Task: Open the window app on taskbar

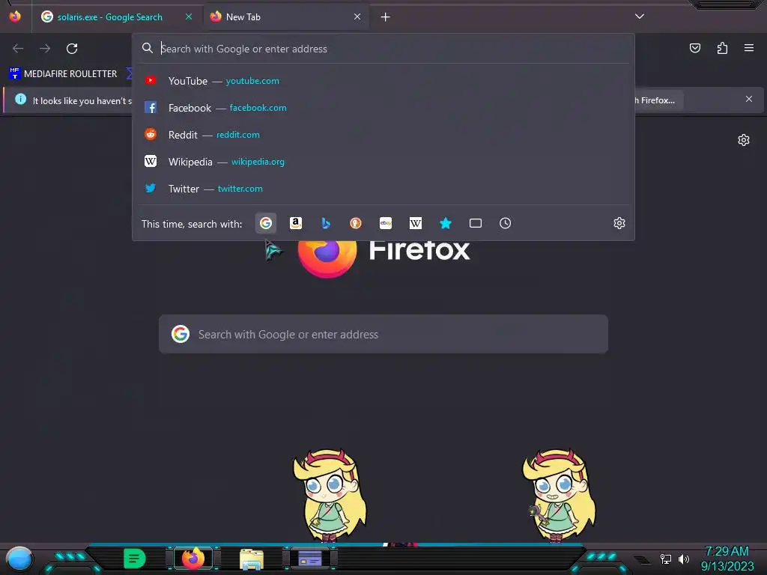Action: [x=310, y=559]
